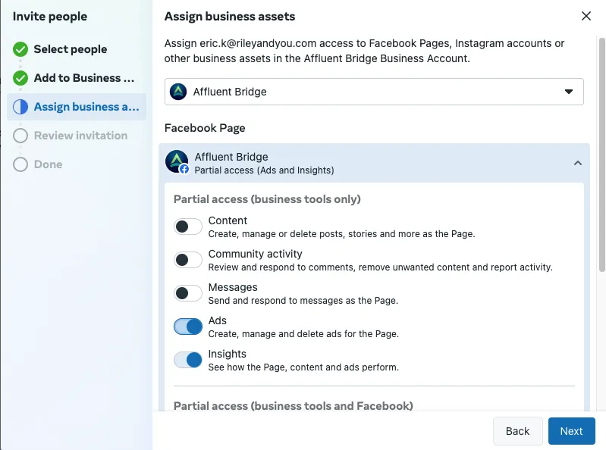Click green checkmark beside Add to Business

(20, 78)
